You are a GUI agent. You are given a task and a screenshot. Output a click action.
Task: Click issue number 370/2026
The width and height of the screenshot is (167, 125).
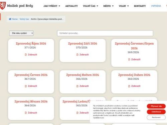(82, 48)
